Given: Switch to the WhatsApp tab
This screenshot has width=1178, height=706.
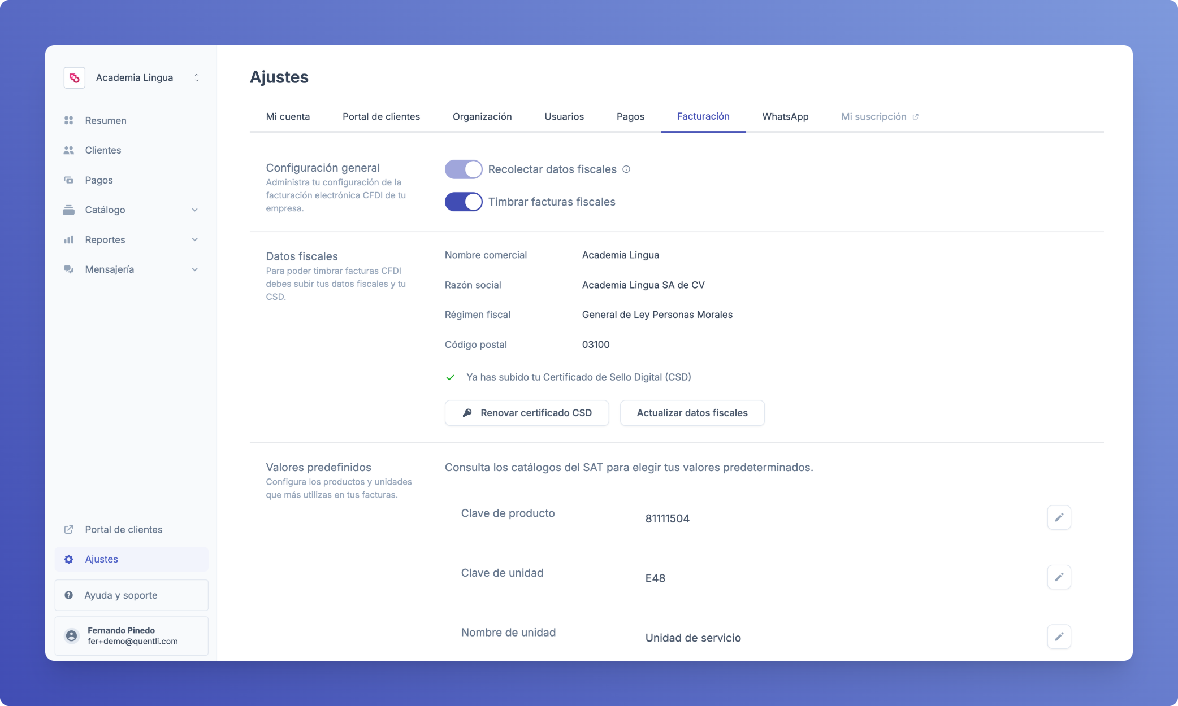Looking at the screenshot, I should pos(785,116).
